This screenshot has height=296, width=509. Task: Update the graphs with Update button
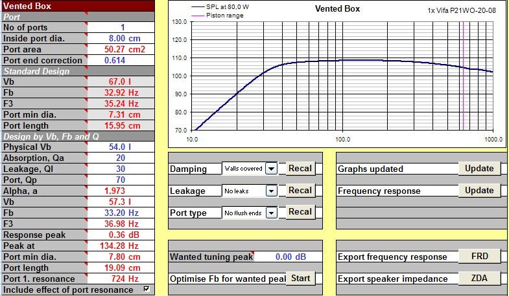pyautogui.click(x=479, y=169)
